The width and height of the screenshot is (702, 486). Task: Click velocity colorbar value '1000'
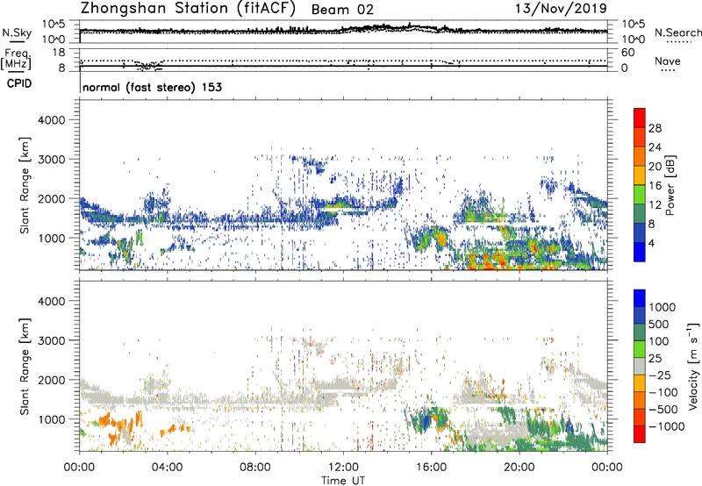(x=663, y=307)
